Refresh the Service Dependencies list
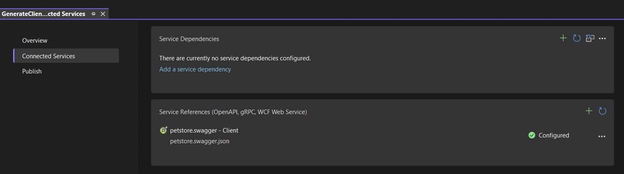 click(x=577, y=38)
